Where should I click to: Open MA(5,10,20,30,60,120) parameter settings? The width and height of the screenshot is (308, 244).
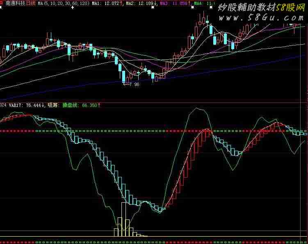point(64,3)
